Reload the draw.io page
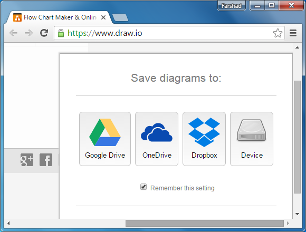The height and width of the screenshot is (232, 306). pos(44,33)
